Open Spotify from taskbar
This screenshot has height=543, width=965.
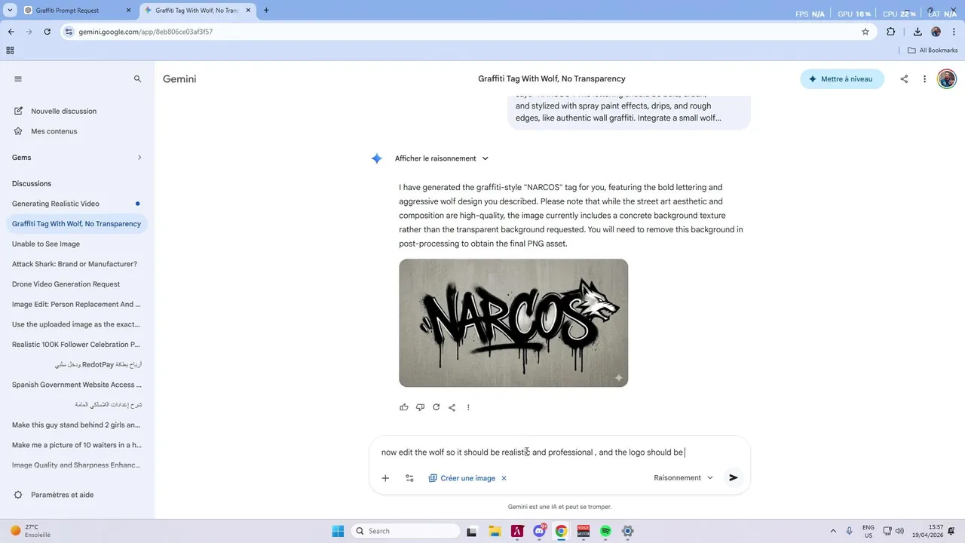[x=606, y=531]
